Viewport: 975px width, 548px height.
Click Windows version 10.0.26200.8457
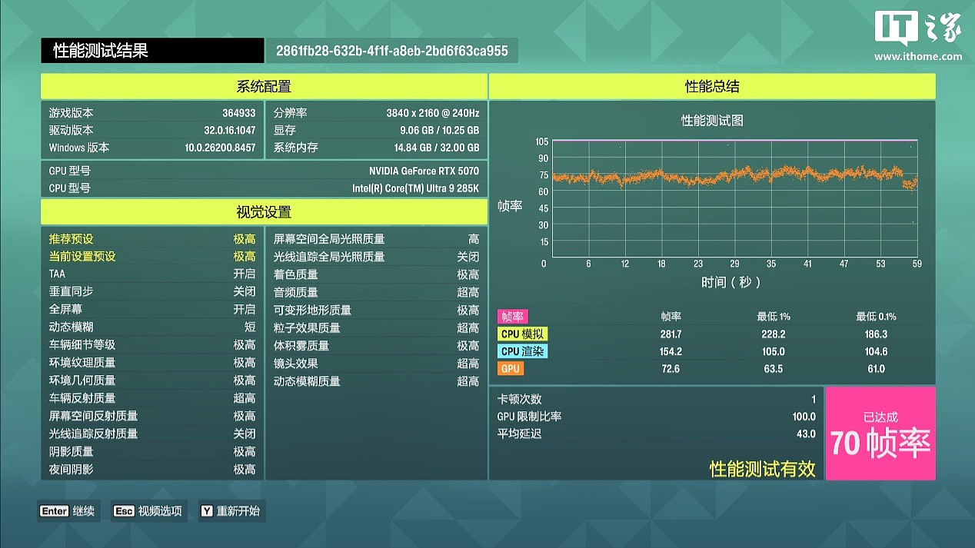[220, 148]
